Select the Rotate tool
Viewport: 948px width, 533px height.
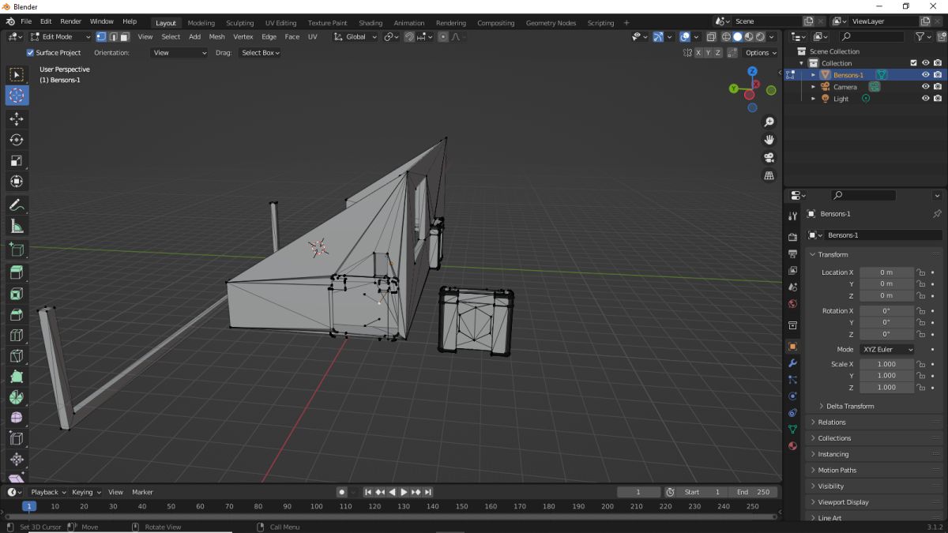click(x=17, y=140)
